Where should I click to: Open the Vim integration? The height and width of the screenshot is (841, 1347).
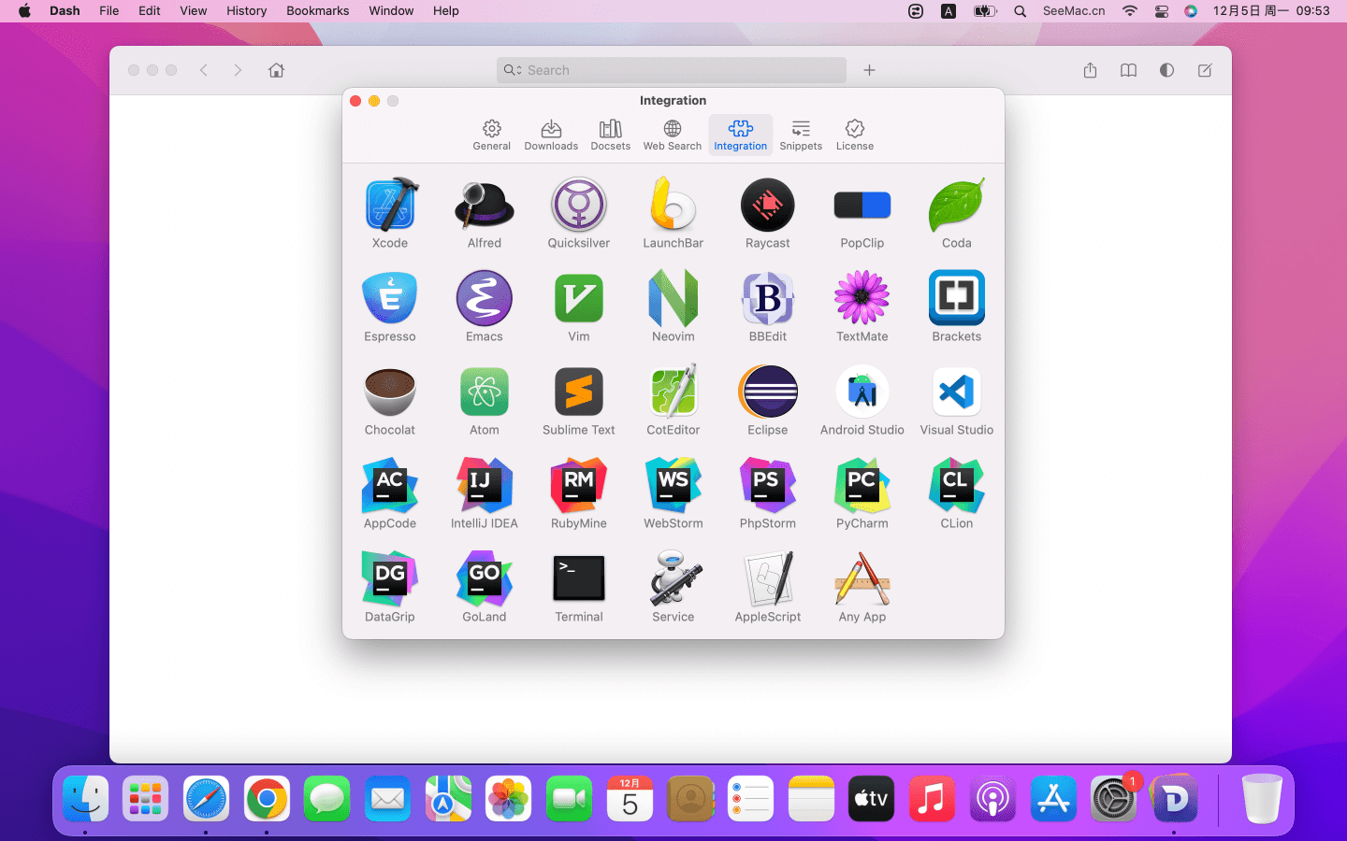(x=579, y=298)
